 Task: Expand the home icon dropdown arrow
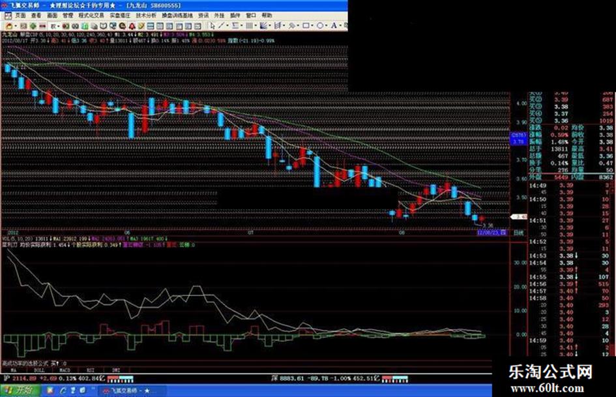[16, 26]
